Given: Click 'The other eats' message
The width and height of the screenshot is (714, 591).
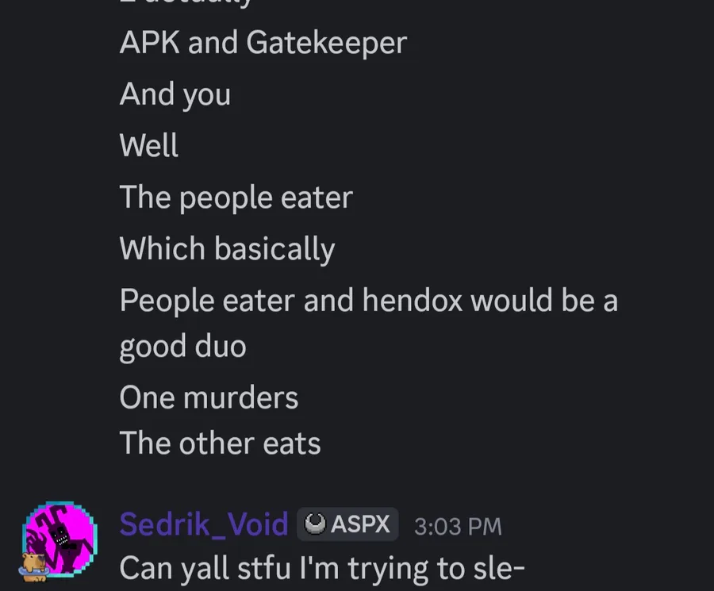Looking at the screenshot, I should click(220, 443).
